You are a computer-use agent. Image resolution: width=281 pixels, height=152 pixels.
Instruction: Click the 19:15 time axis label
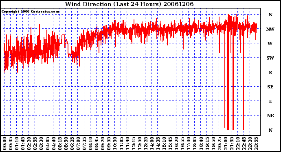click(207, 143)
